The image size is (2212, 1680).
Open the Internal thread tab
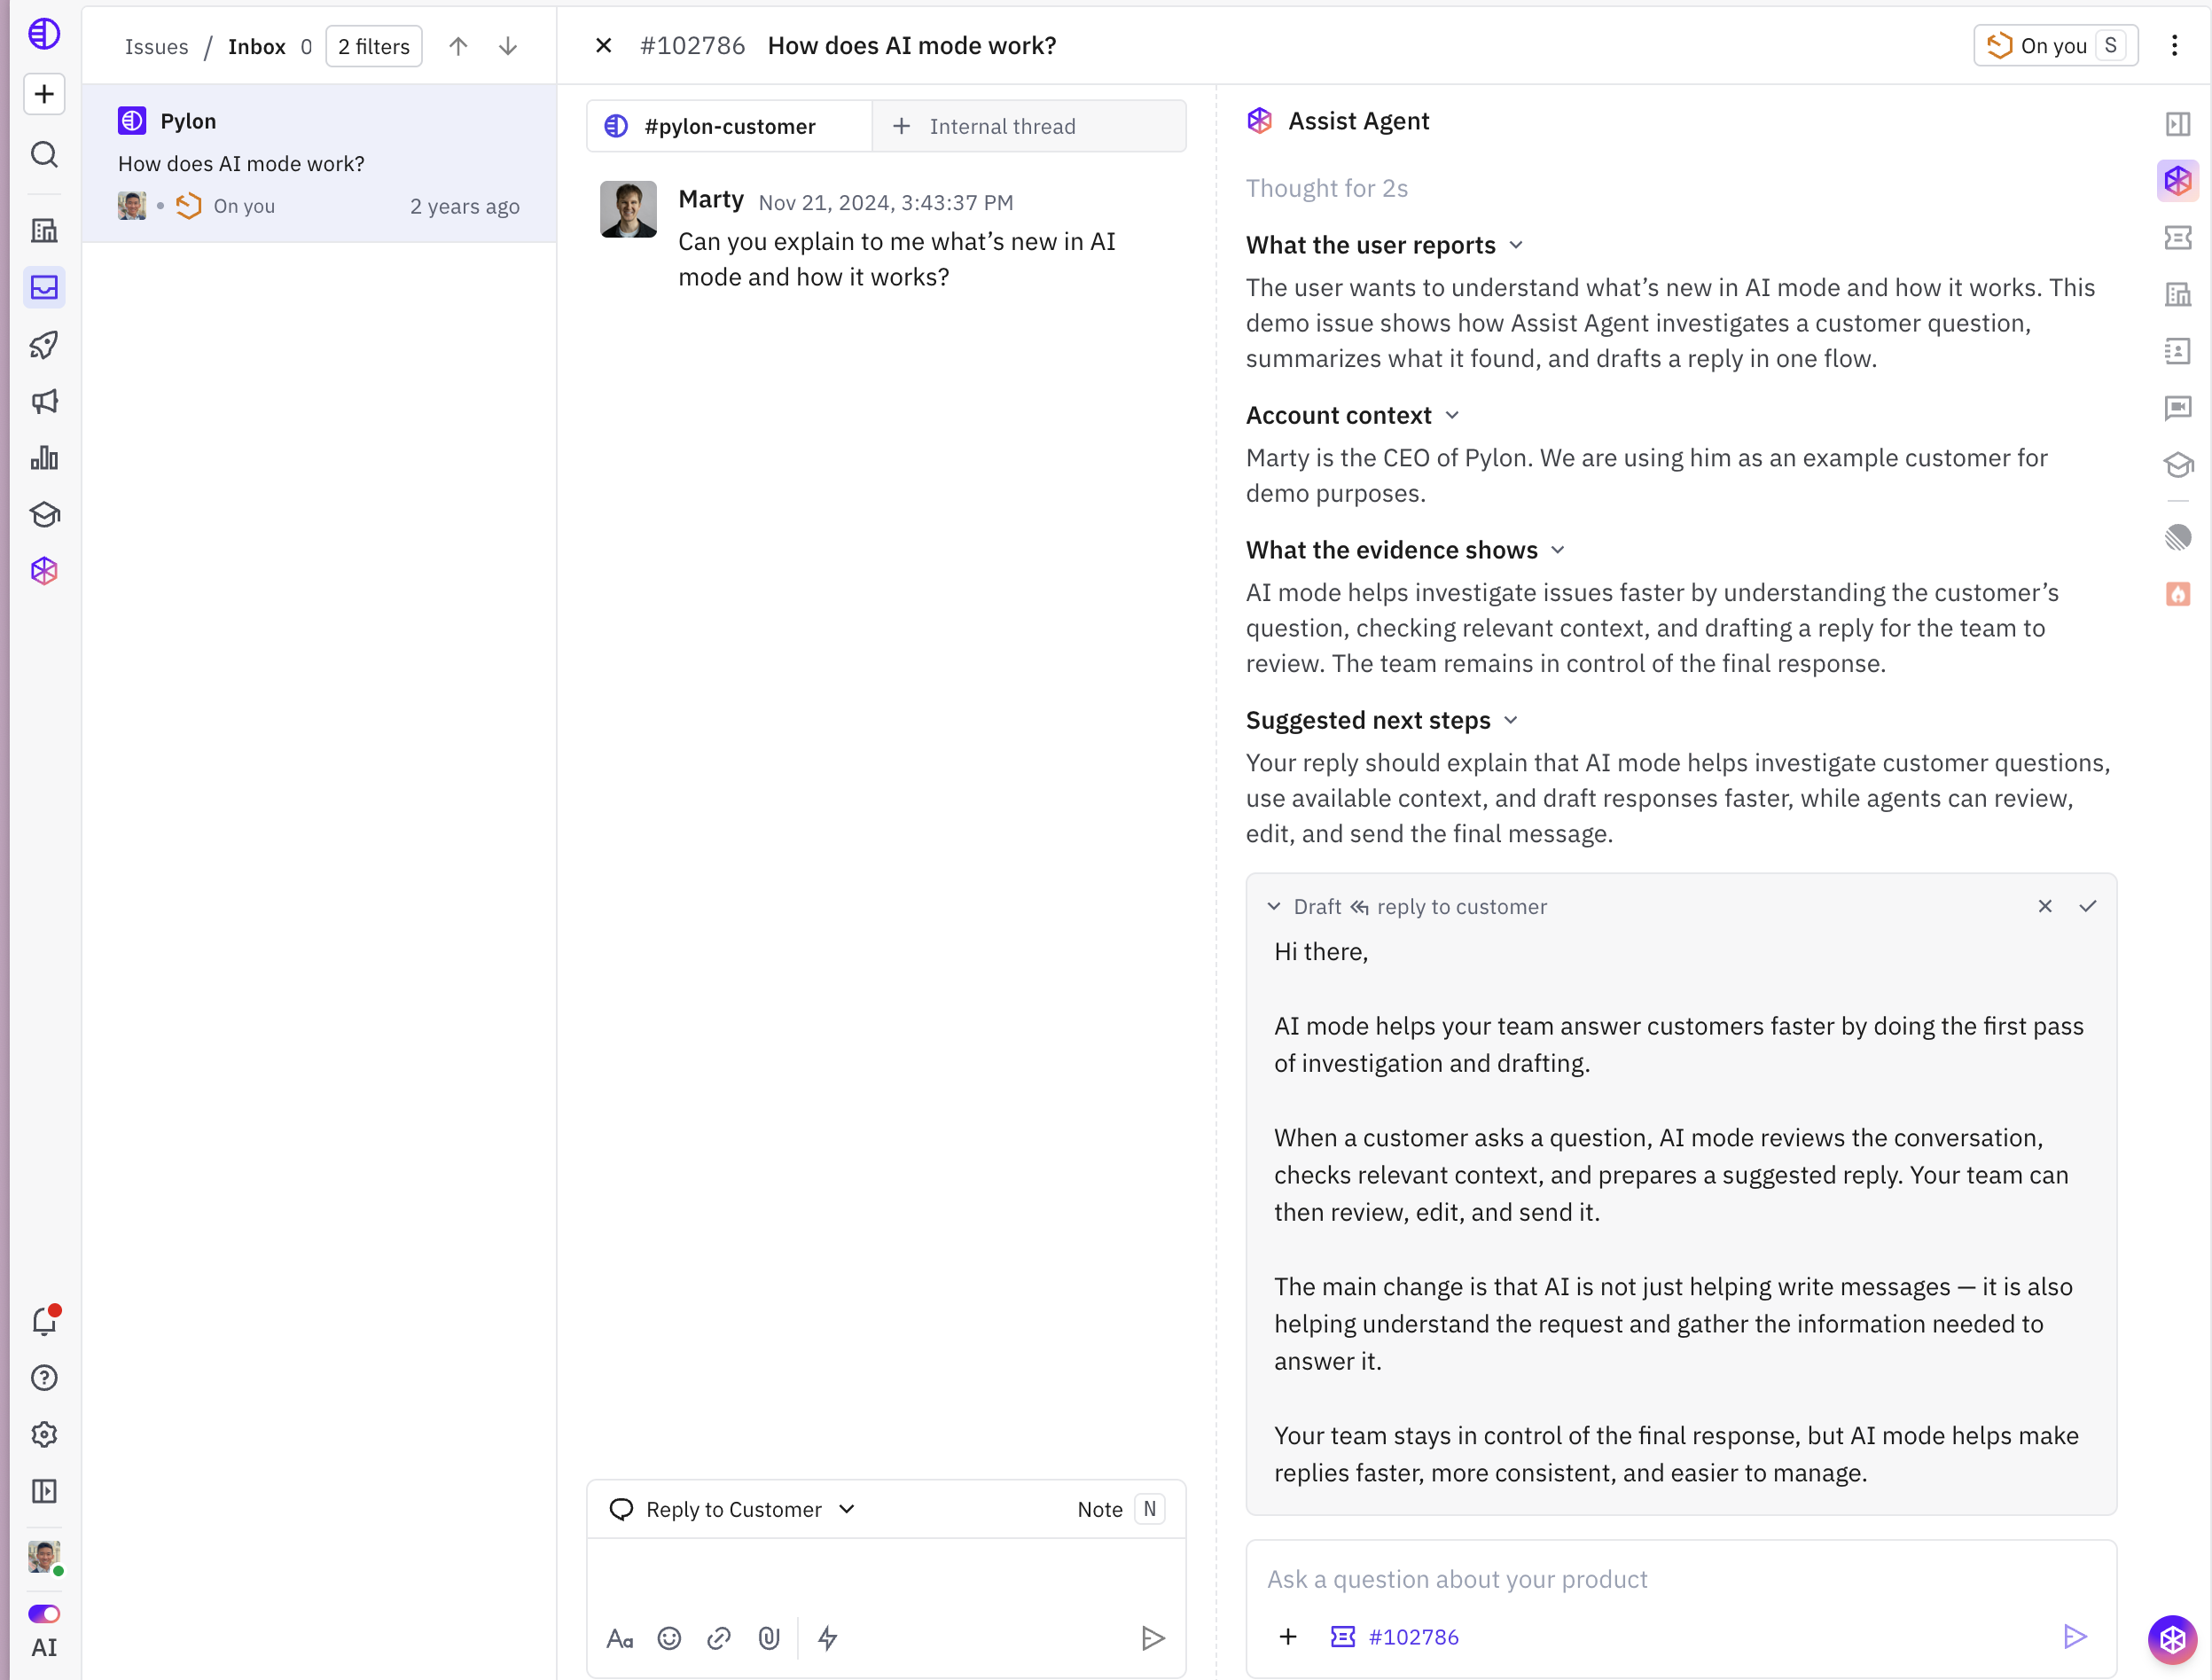coord(1029,126)
